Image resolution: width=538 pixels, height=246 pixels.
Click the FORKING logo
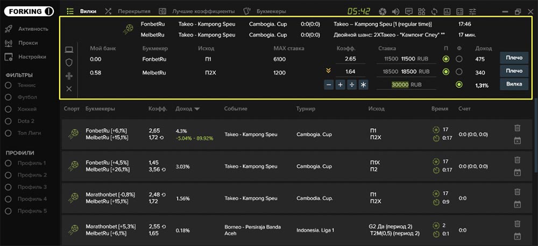coord(29,11)
